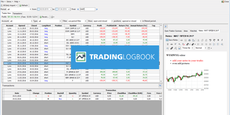Toggle underline formatting in notes
The width and height of the screenshot is (230, 115).
click(x=168, y=44)
